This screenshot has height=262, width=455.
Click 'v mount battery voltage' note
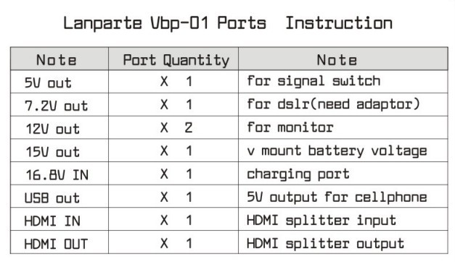click(x=337, y=151)
